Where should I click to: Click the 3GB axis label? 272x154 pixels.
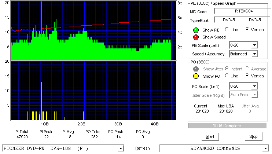tap(118, 124)
